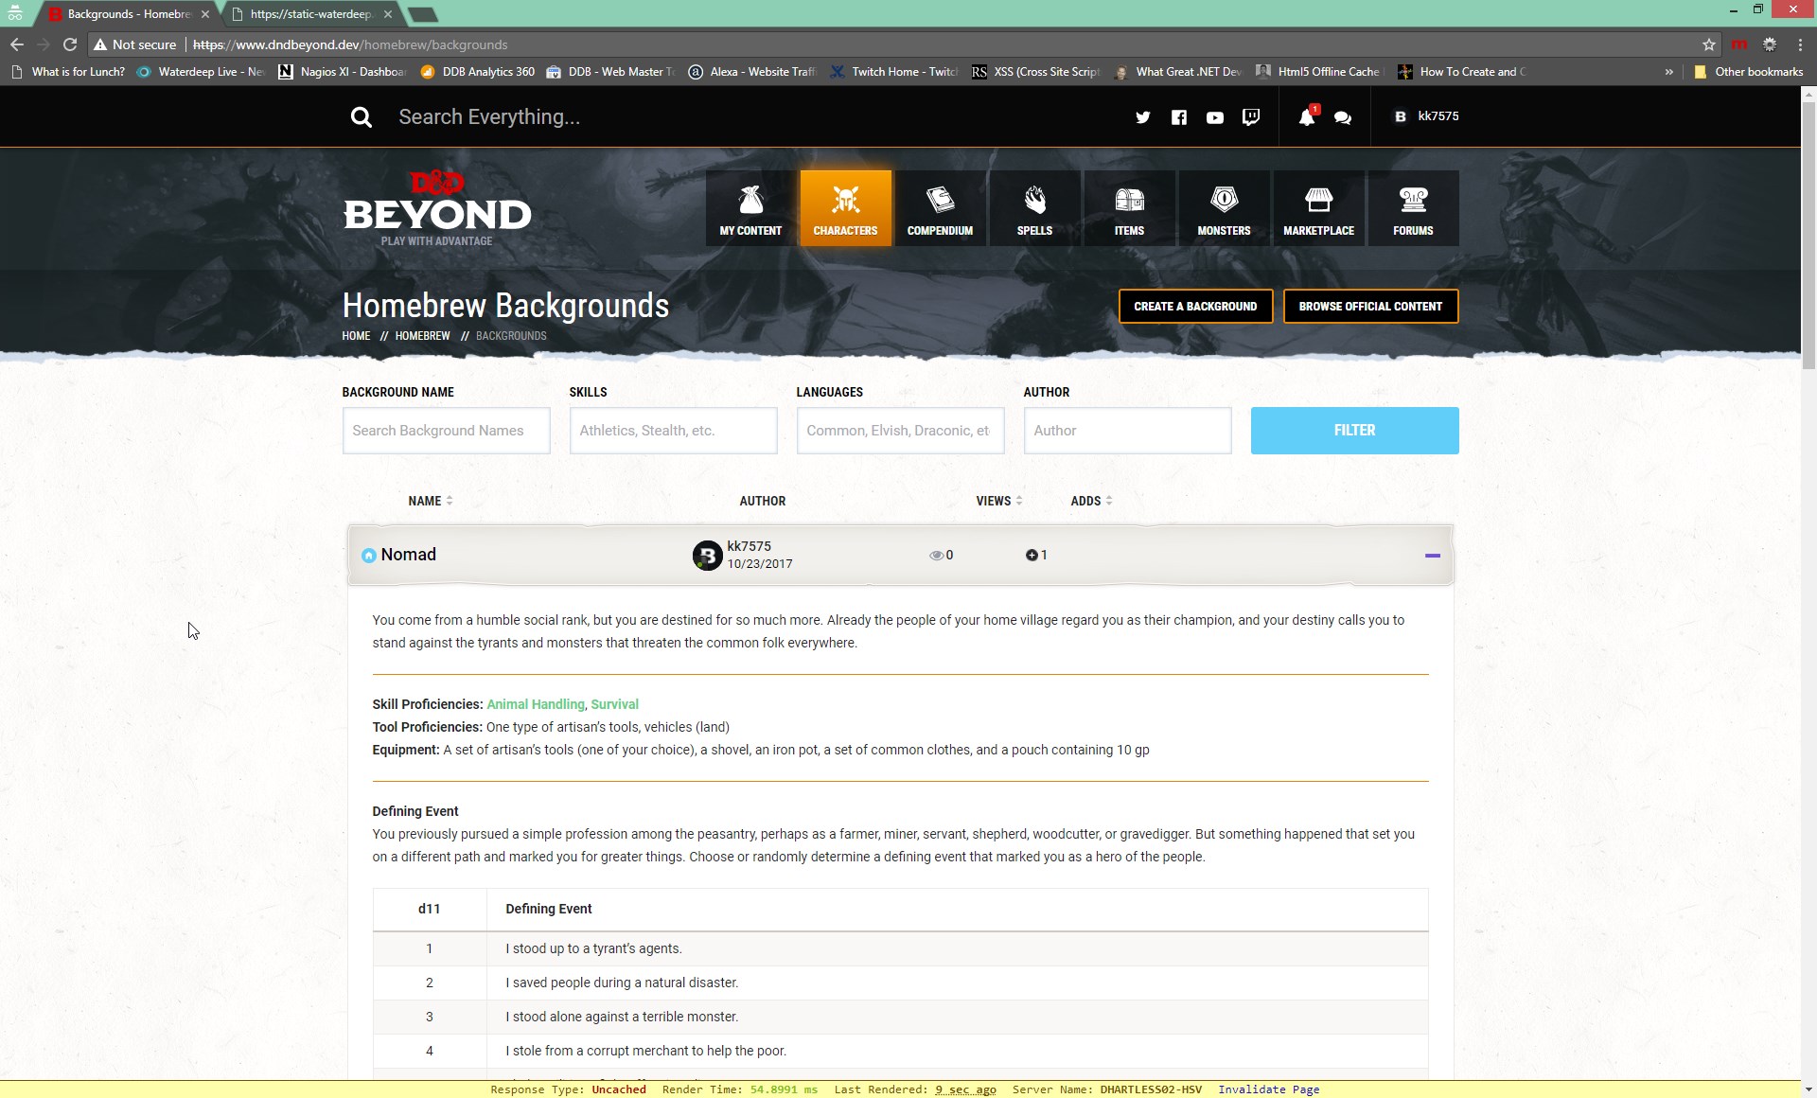Screen dimensions: 1817x1098
Task: Sort list by Adds column
Action: pos(1091,501)
